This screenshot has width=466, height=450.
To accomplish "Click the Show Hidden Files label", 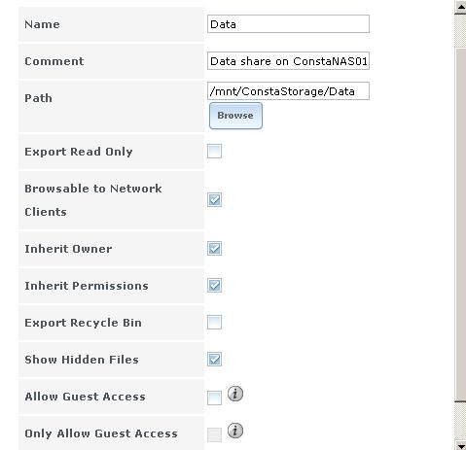I will pos(82,360).
